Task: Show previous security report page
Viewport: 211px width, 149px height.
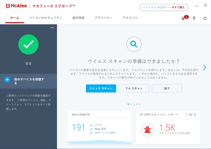Action: pos(186,115)
